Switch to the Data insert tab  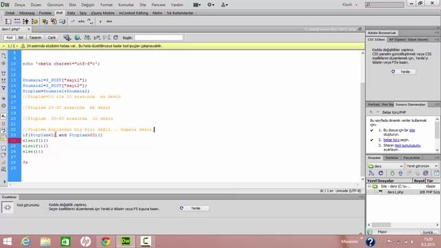pos(71,13)
